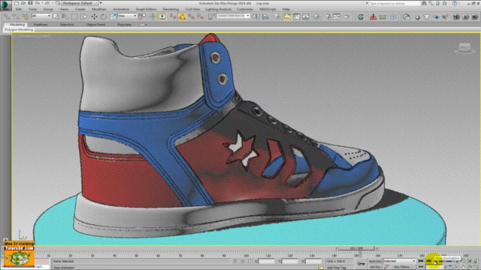This screenshot has height=270, width=481.
Task: Click the Set Key button
Action: 375,267
